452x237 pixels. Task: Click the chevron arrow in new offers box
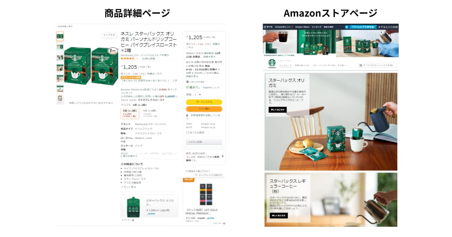pos(223,156)
